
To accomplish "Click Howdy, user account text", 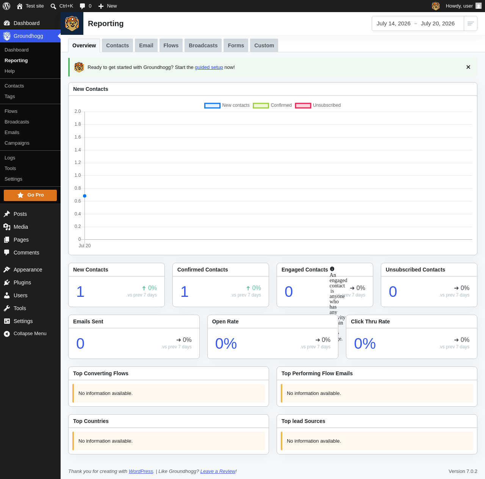I will coord(459,6).
